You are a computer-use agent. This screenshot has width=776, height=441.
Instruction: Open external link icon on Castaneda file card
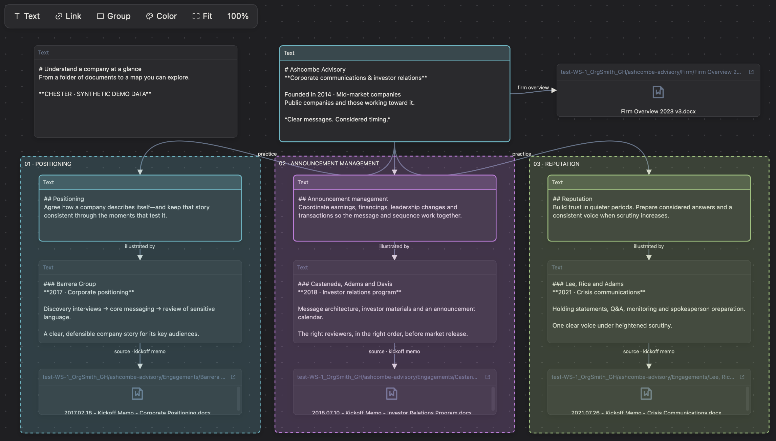coord(488,377)
